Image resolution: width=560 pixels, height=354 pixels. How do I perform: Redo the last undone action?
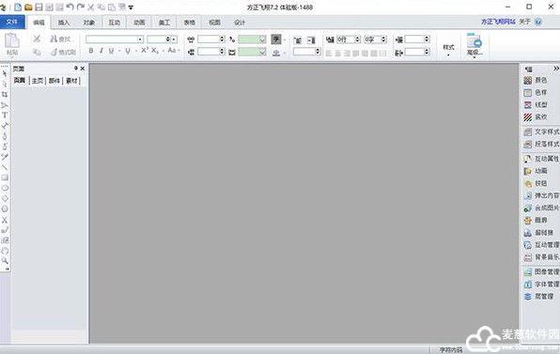81,7
